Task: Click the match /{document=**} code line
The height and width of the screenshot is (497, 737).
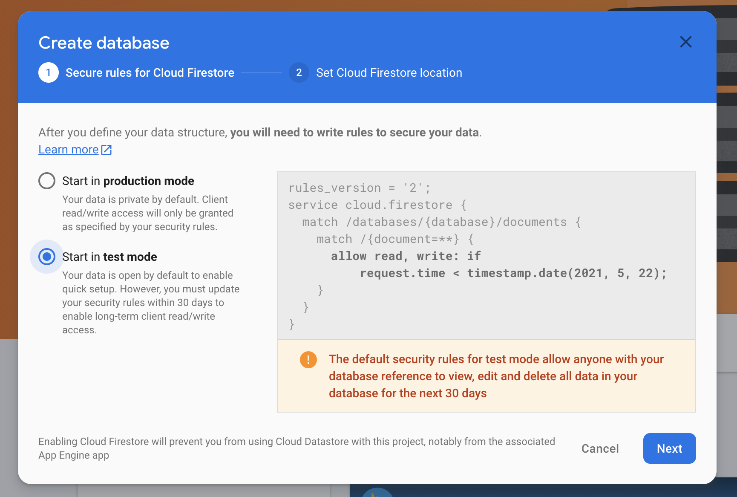Action: click(395, 239)
